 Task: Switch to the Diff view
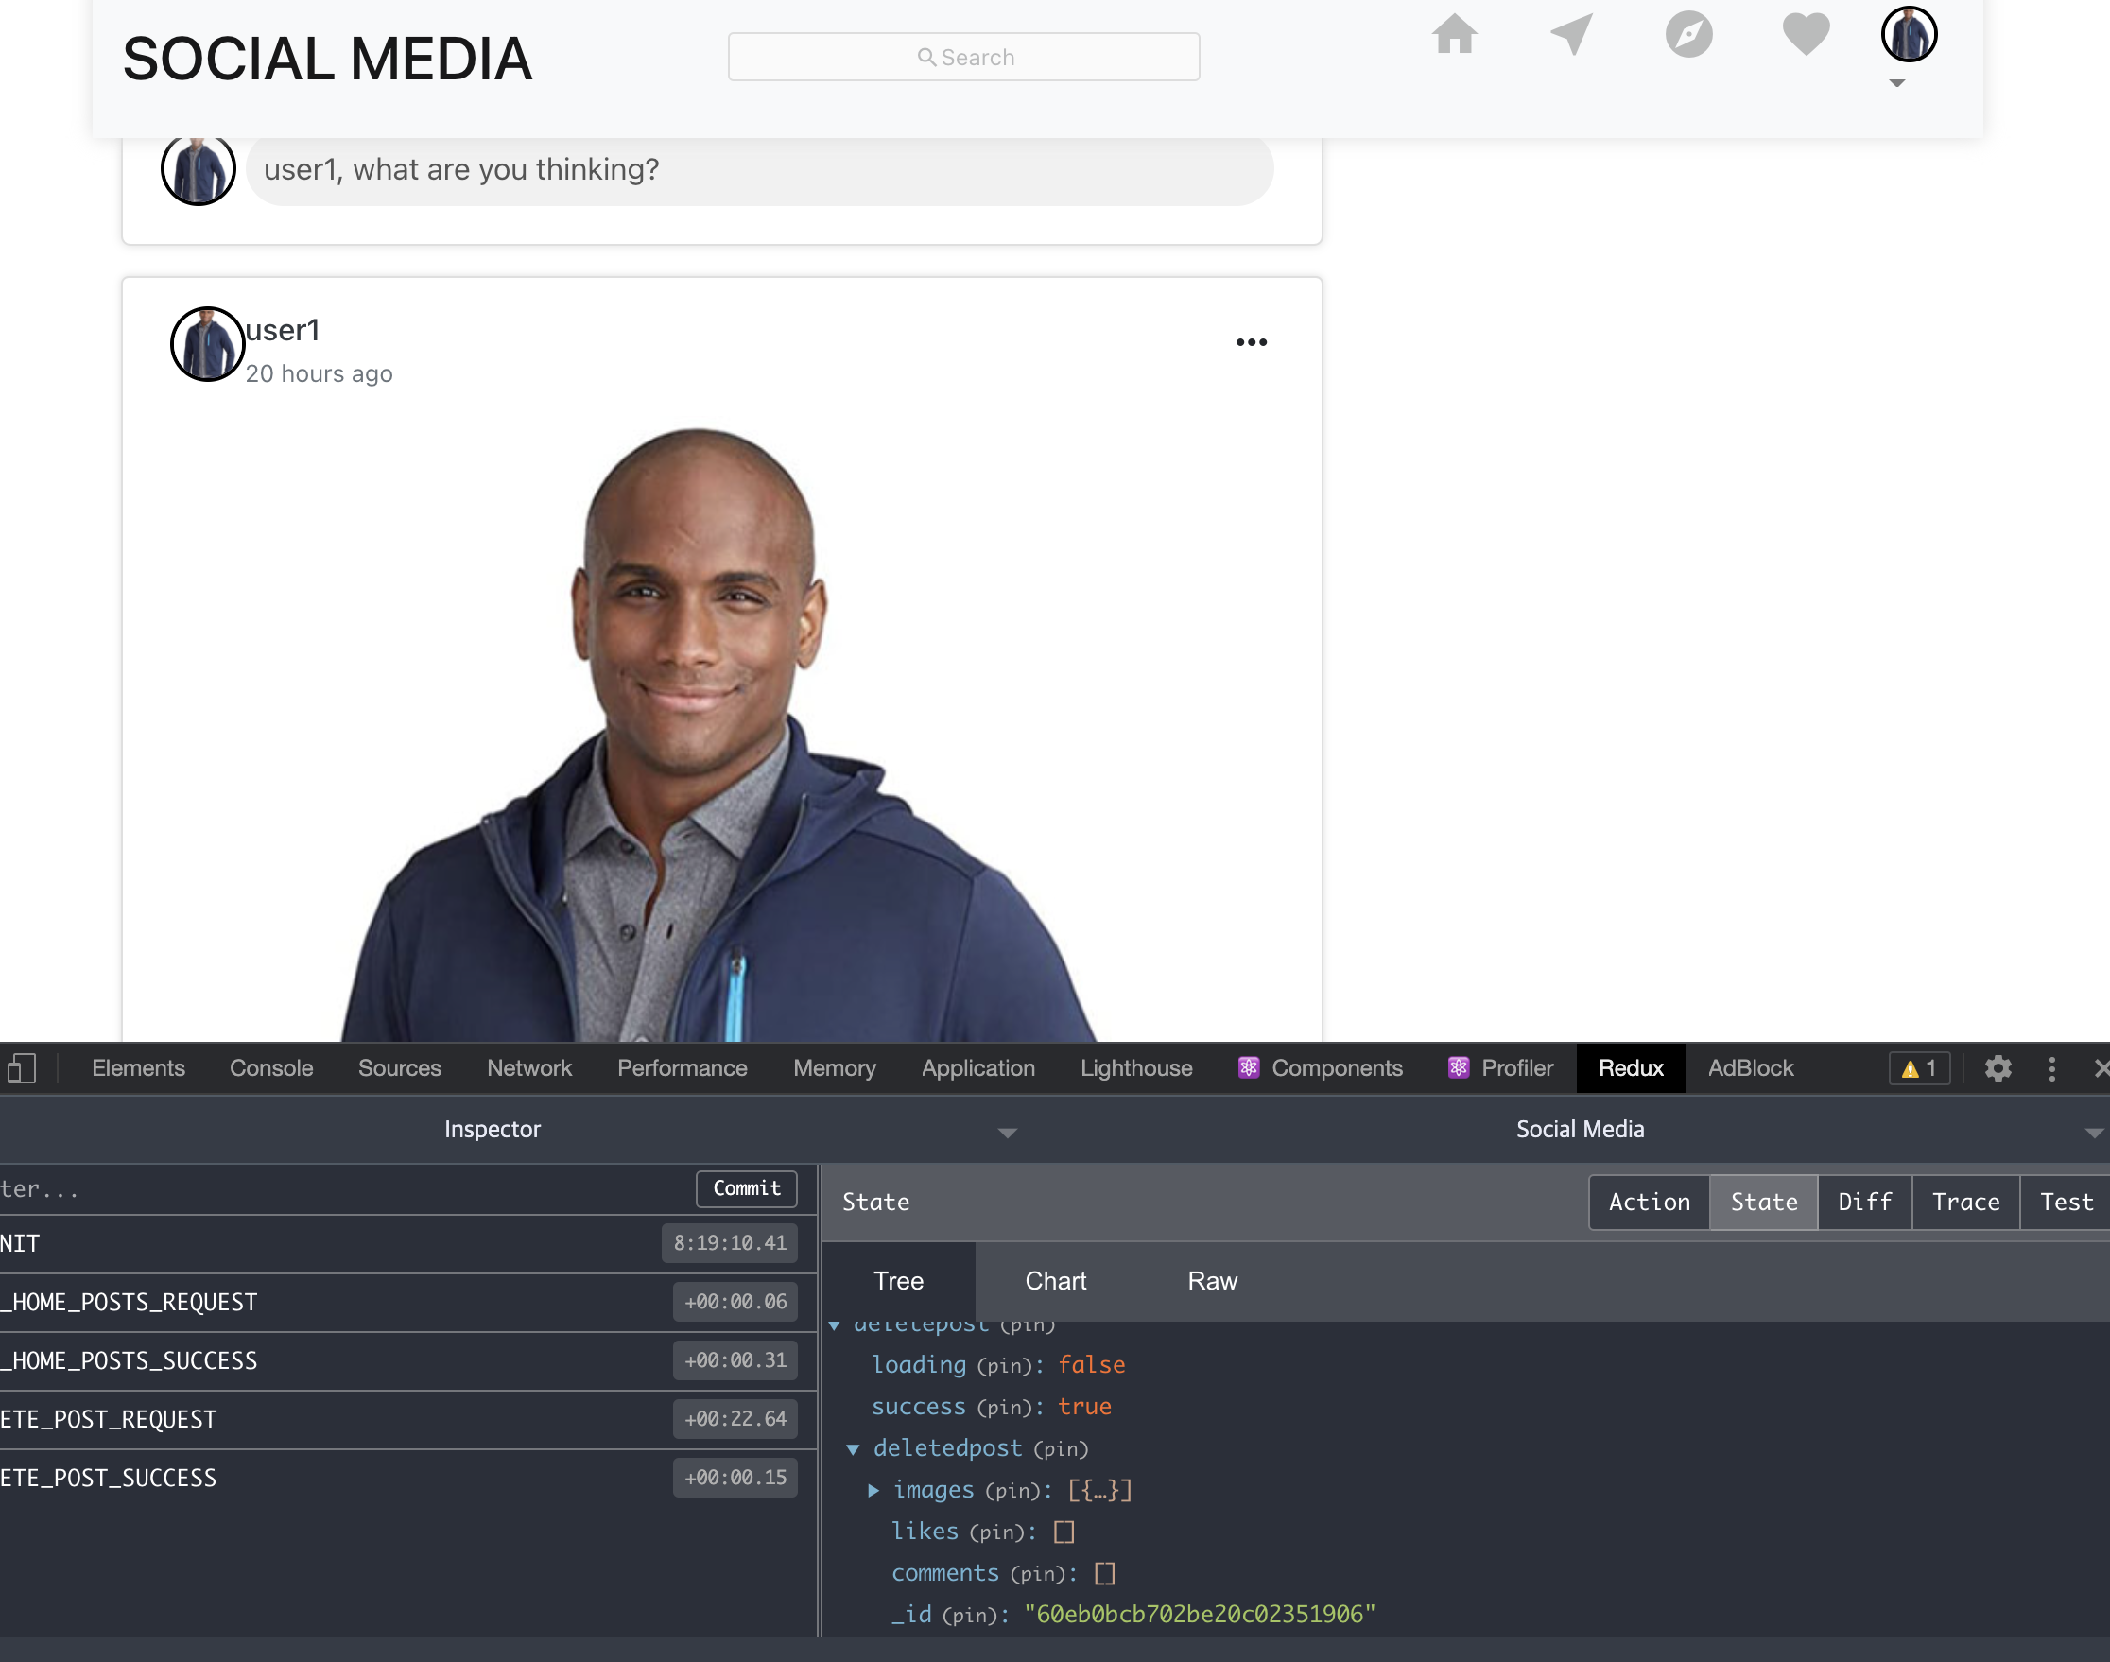[x=1864, y=1202]
